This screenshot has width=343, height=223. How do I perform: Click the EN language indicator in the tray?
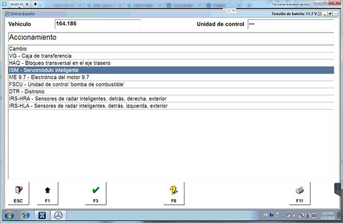(266, 215)
